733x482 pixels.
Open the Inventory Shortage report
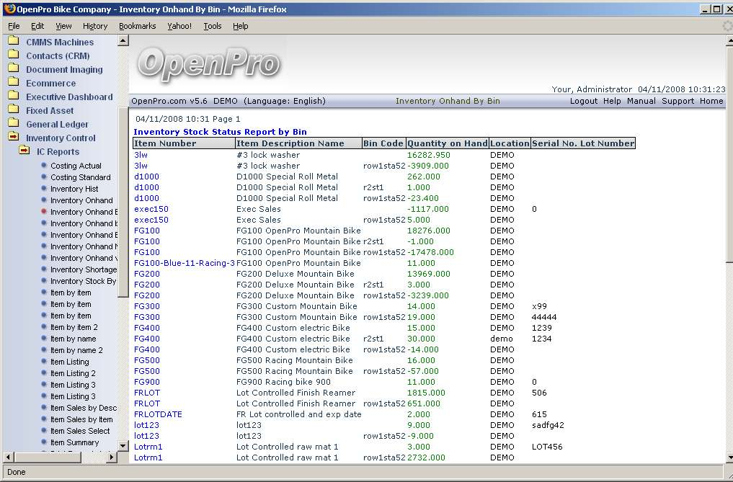(83, 269)
